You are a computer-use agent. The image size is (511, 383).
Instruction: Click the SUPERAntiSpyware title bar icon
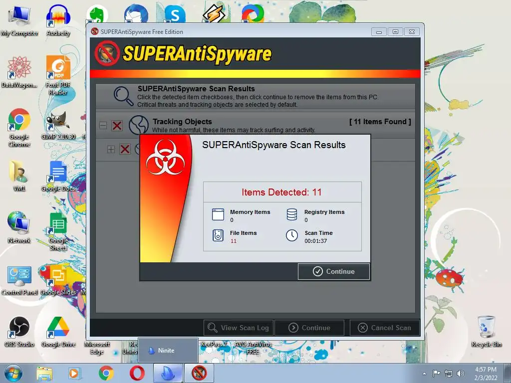tap(95, 31)
